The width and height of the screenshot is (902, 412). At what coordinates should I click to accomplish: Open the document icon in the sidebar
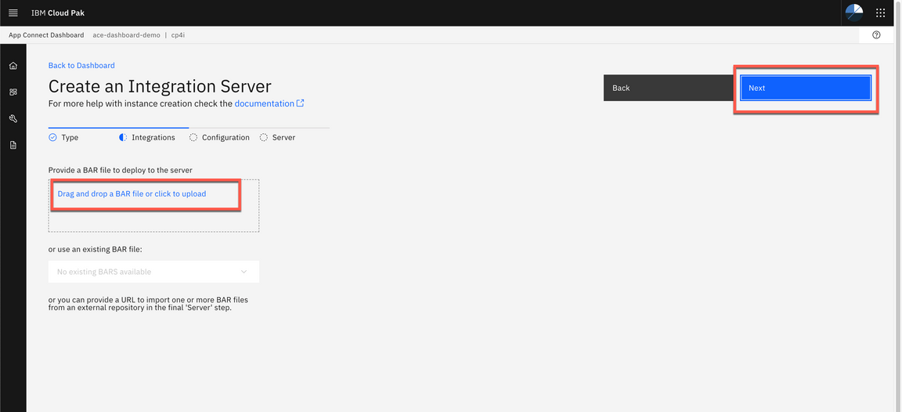[13, 145]
